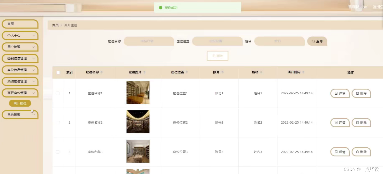Click the green checkmark in the 操作成功 banner
The image size is (383, 174).
tap(160, 7)
